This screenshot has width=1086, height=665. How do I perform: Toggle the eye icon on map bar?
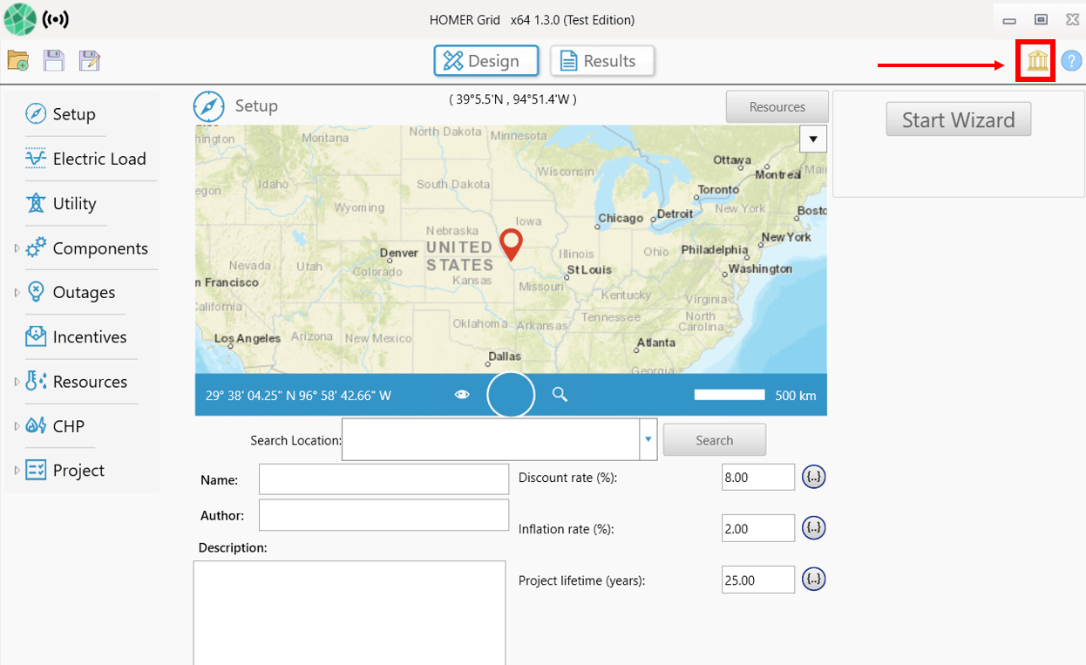[462, 395]
